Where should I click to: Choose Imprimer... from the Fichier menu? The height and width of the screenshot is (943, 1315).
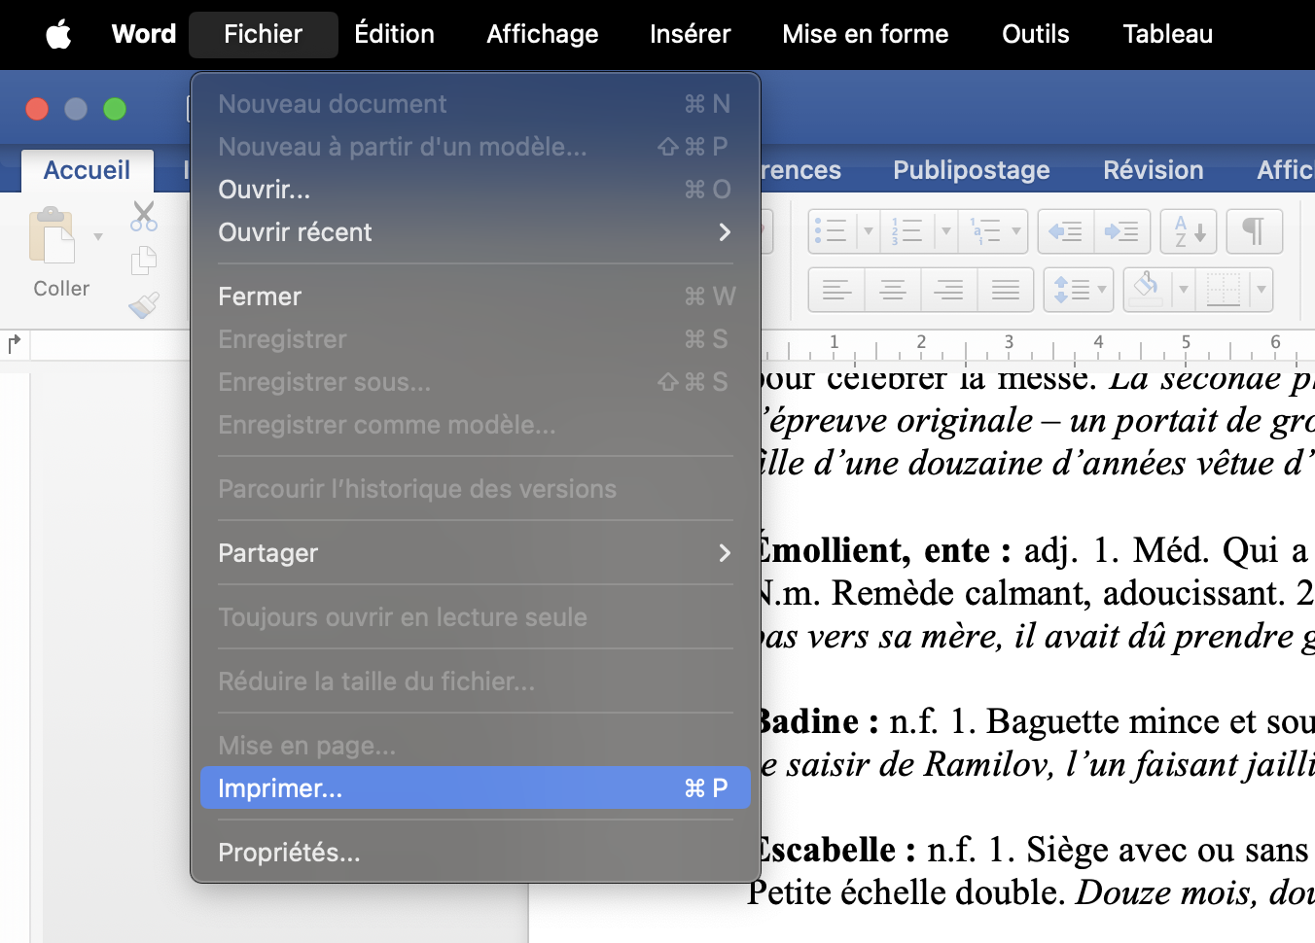(475, 788)
